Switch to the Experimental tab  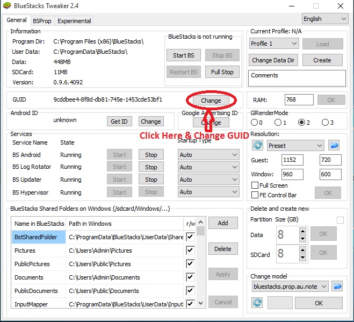(x=74, y=21)
